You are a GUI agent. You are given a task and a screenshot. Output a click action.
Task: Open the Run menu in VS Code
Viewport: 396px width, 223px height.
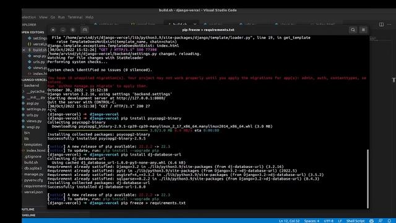(x=61, y=17)
